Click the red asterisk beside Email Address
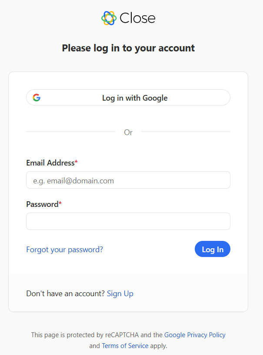This screenshot has width=263, height=355. (77, 162)
